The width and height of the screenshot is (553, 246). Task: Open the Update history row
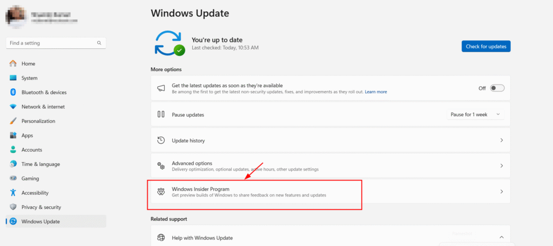331,140
